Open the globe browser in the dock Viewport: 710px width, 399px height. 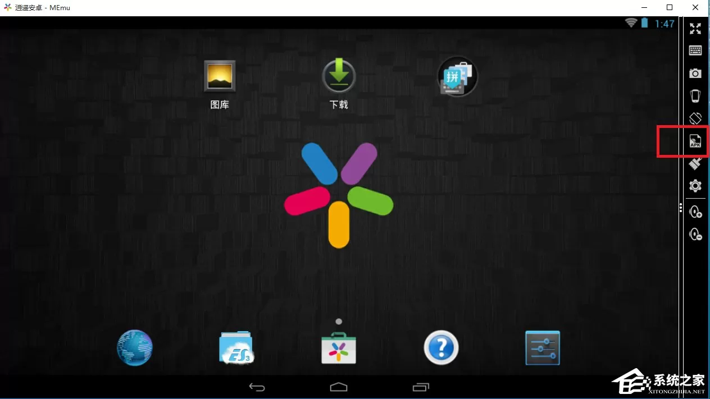tap(135, 348)
